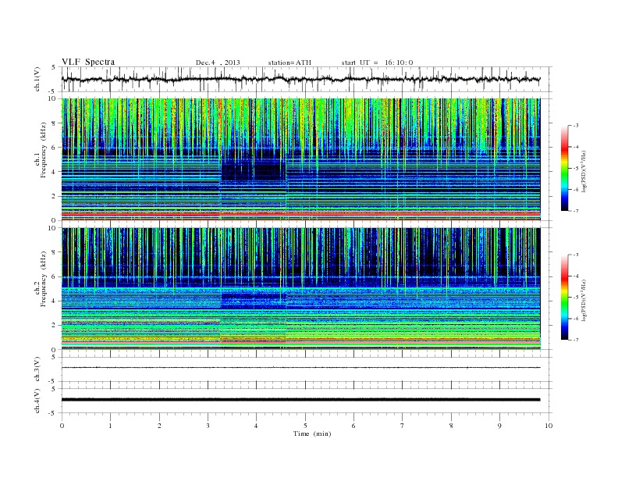Click the log(PSD) label beside ch.2 colorbar

[584, 300]
